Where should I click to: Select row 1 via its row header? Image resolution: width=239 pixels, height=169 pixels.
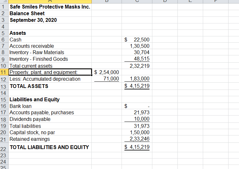4,7
